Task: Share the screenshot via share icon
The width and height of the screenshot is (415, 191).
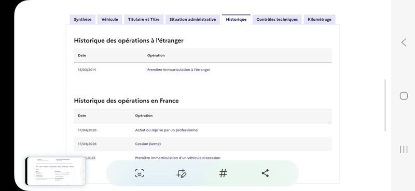Action: point(265,173)
